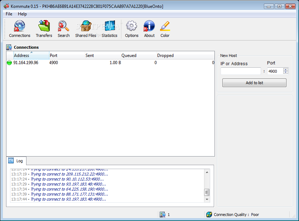Sort by Port column header
Screen dimensions: 299x221
pos(67,55)
